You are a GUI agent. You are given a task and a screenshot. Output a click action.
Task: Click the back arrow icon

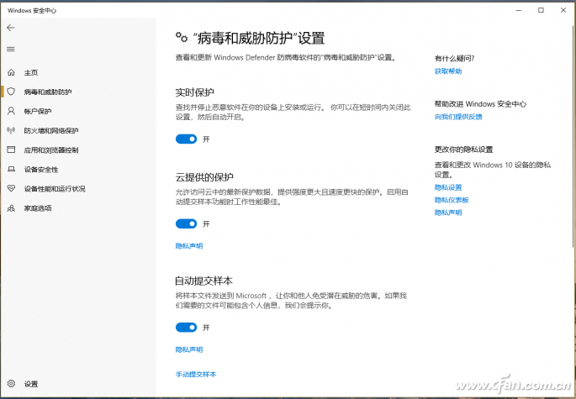[11, 28]
